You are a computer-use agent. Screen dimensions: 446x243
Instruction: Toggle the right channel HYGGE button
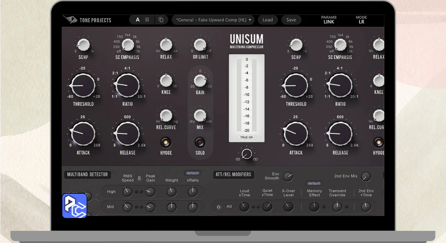point(378,142)
